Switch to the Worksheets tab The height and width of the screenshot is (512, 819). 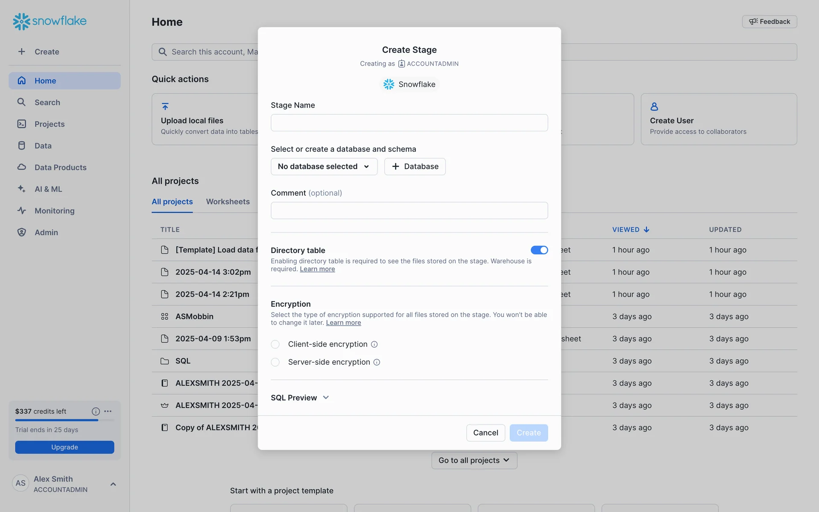228,201
